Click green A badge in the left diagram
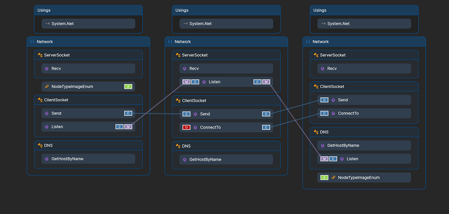Viewport: 449px width, 214px height. pyautogui.click(x=128, y=86)
